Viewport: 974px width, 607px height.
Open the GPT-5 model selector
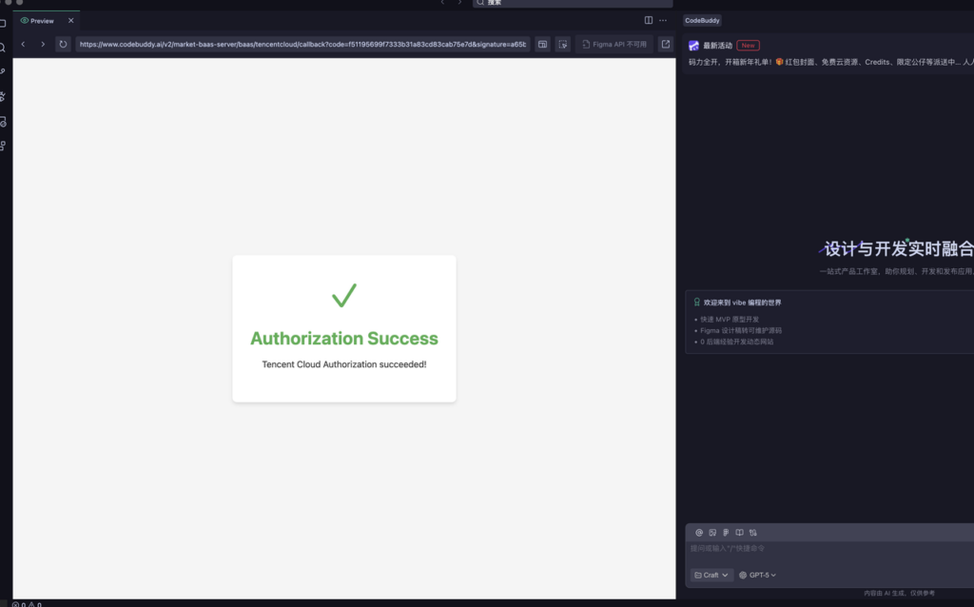758,575
